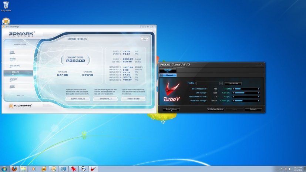Click the red splat taskbar icon
Screen dimensions: 306x172
tap(73, 169)
